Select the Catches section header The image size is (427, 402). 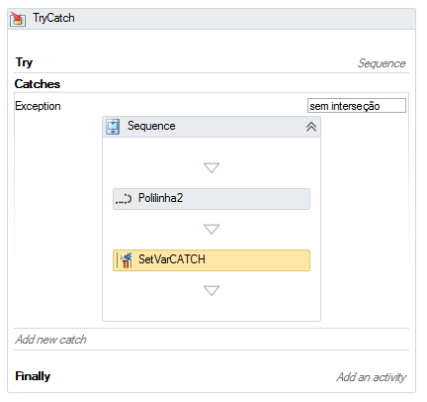(38, 84)
